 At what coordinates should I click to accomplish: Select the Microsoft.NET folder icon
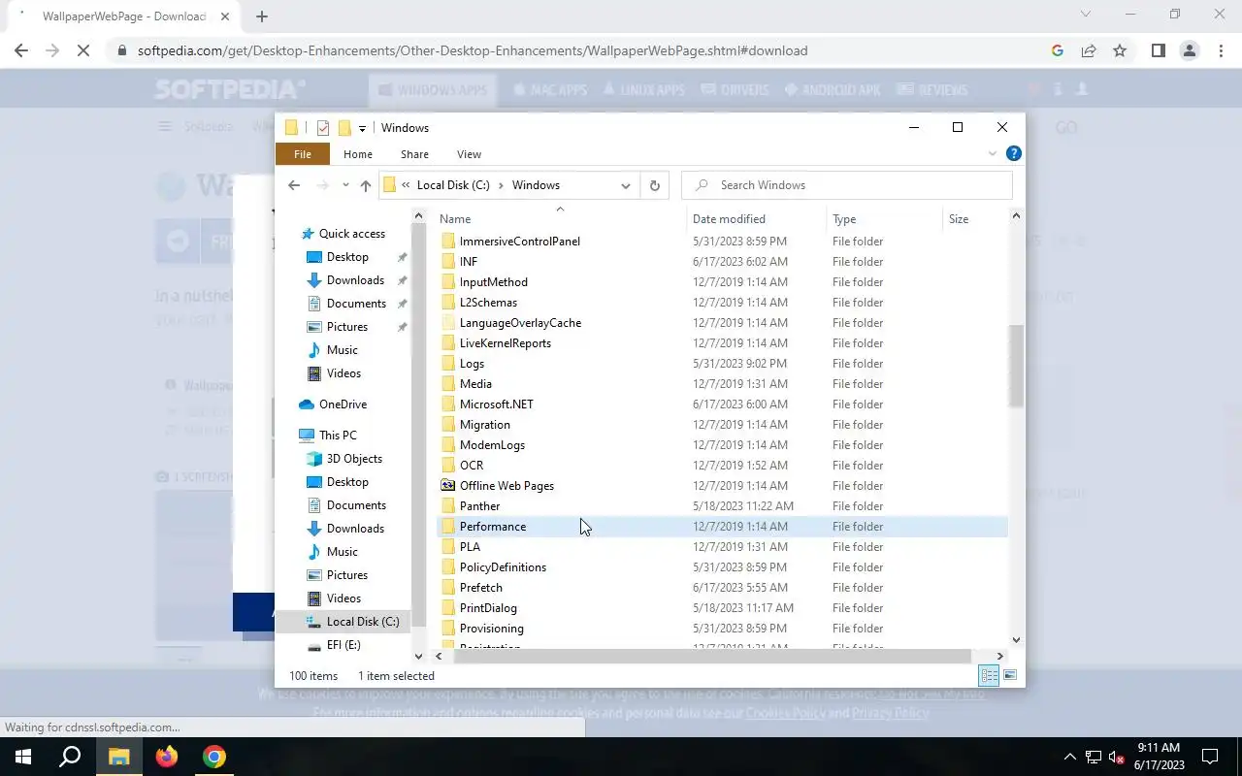point(447,404)
